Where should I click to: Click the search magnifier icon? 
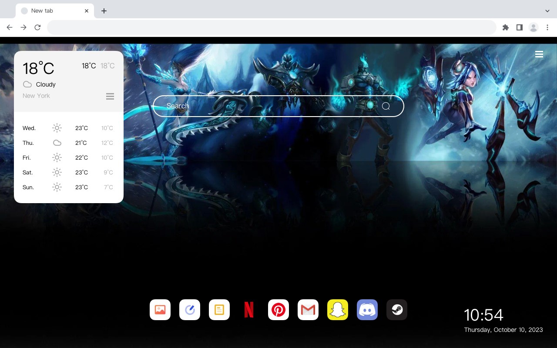(386, 106)
